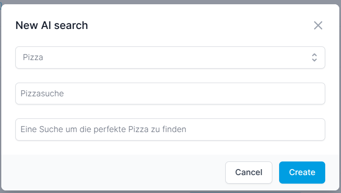Screen dimensions: 341x193
Task: Confirm the new search with Create
Action: [302, 173]
